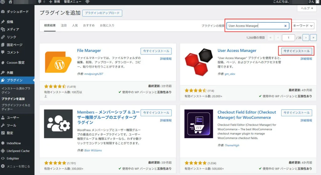Screen dimensions: 321x175
Task: Click the Checkout Field Editor cart icon
Action: click(199, 124)
